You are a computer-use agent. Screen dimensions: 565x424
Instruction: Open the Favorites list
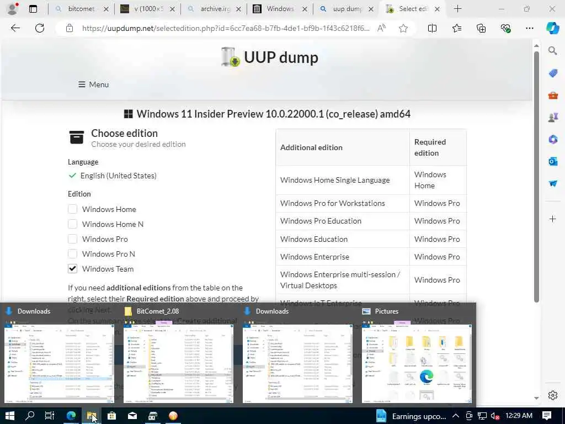tap(456, 28)
